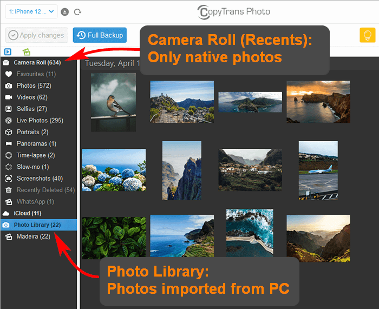Click the blue play slideshow icon
Image resolution: width=379 pixels, height=309 pixels.
(x=8, y=52)
